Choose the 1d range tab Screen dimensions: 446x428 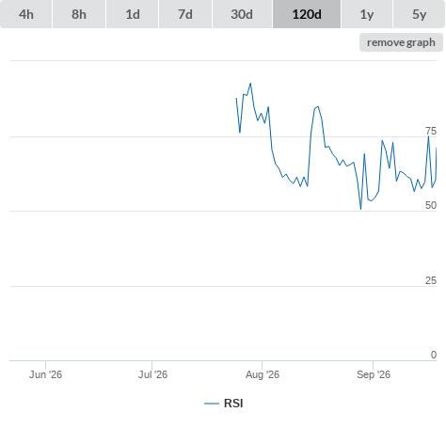tap(133, 14)
